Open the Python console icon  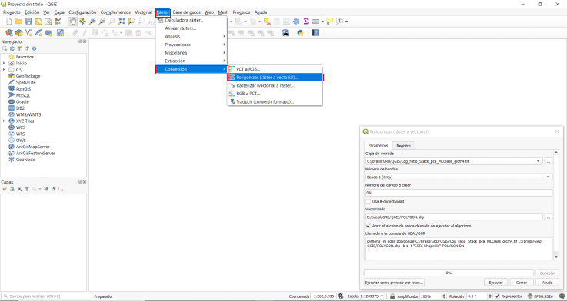pyautogui.click(x=300, y=33)
